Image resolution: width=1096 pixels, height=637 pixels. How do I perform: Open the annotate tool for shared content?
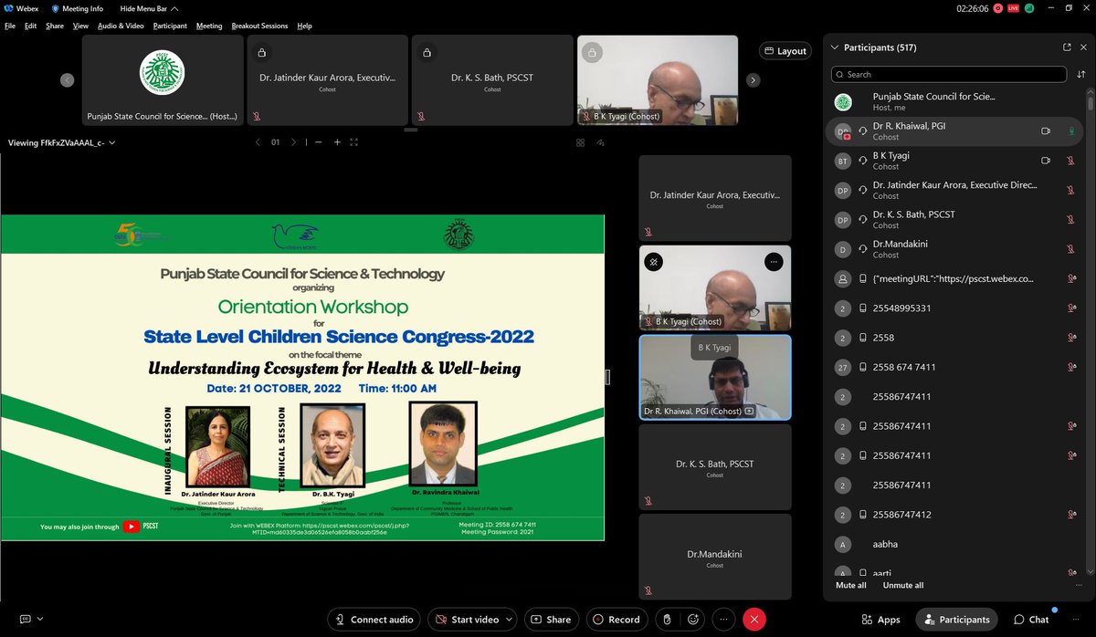click(599, 142)
